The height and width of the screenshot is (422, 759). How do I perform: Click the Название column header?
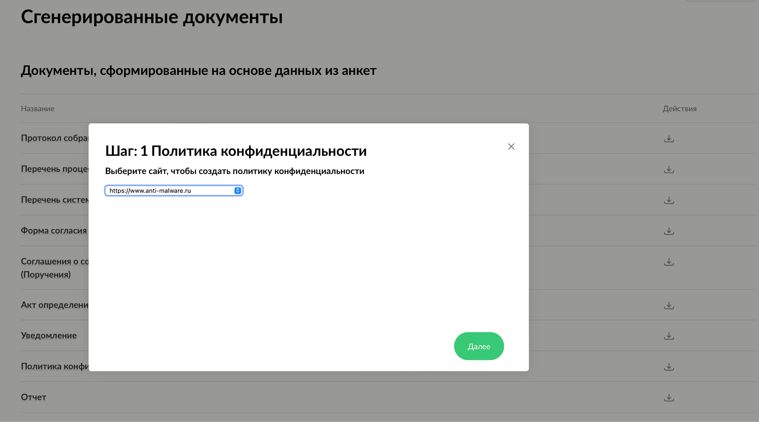[37, 109]
